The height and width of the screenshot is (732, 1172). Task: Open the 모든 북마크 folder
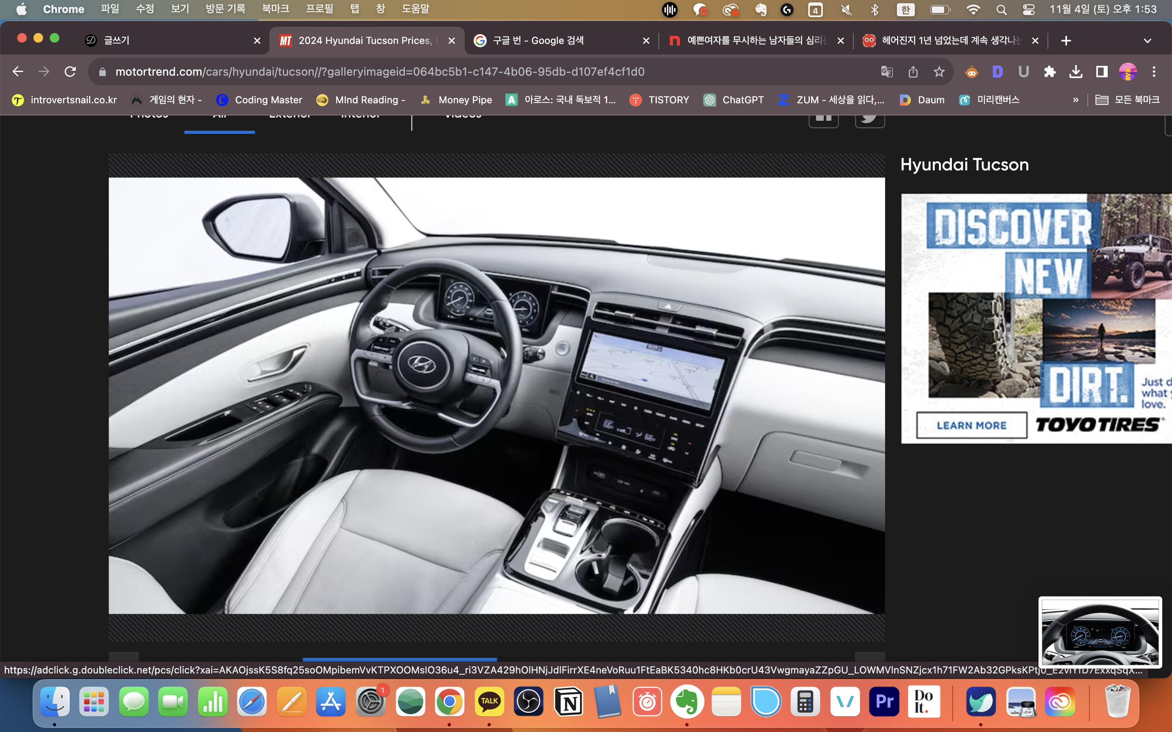point(1128,100)
